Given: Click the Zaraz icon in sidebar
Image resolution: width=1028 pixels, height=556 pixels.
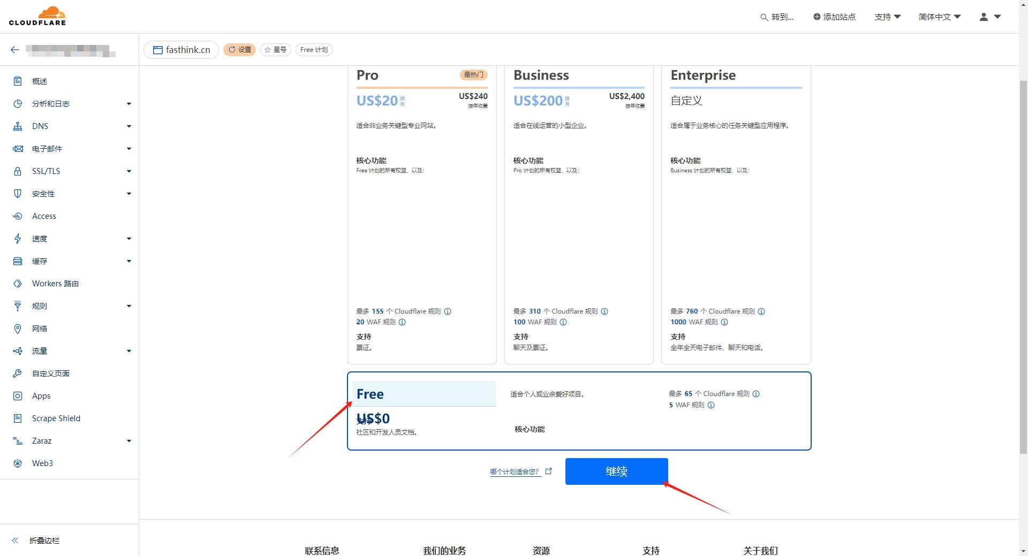Looking at the screenshot, I should click(x=18, y=441).
